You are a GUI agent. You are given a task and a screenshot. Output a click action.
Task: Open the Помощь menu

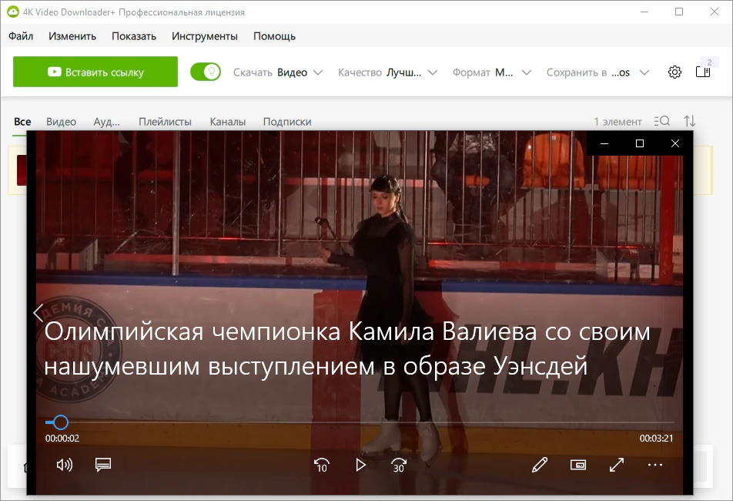(274, 36)
